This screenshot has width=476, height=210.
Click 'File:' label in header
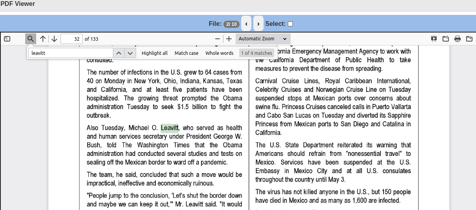(215, 24)
